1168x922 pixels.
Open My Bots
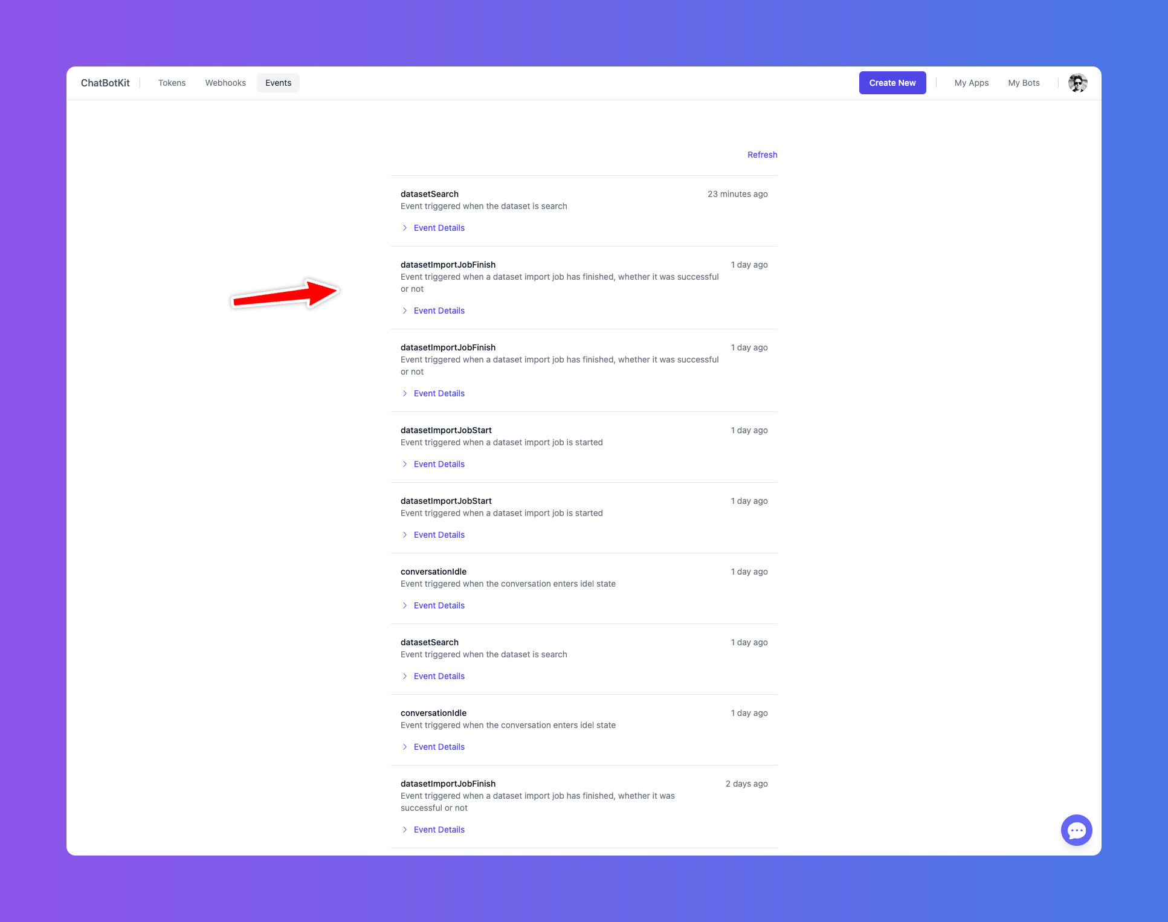point(1024,83)
